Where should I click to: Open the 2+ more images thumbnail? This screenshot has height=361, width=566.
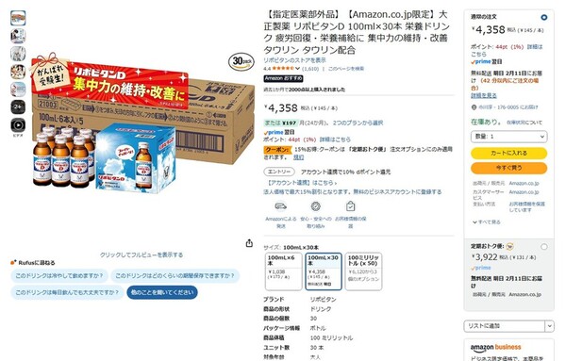click(18, 107)
